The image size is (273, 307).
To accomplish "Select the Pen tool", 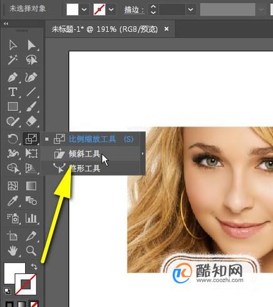I will pyautogui.click(x=13, y=77).
